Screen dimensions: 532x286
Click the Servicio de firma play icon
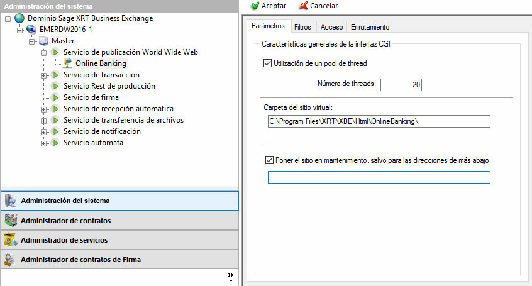point(55,97)
